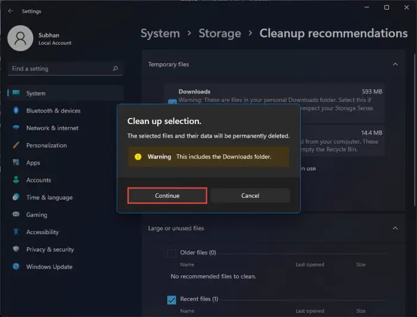Open the System settings page label

click(36, 94)
